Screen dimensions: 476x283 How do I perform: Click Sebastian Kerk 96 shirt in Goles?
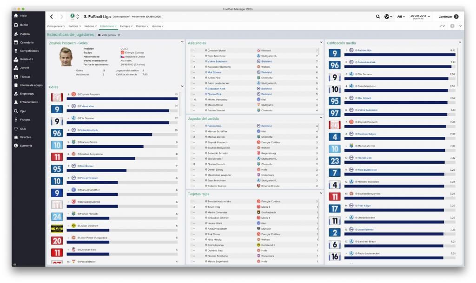(57, 133)
